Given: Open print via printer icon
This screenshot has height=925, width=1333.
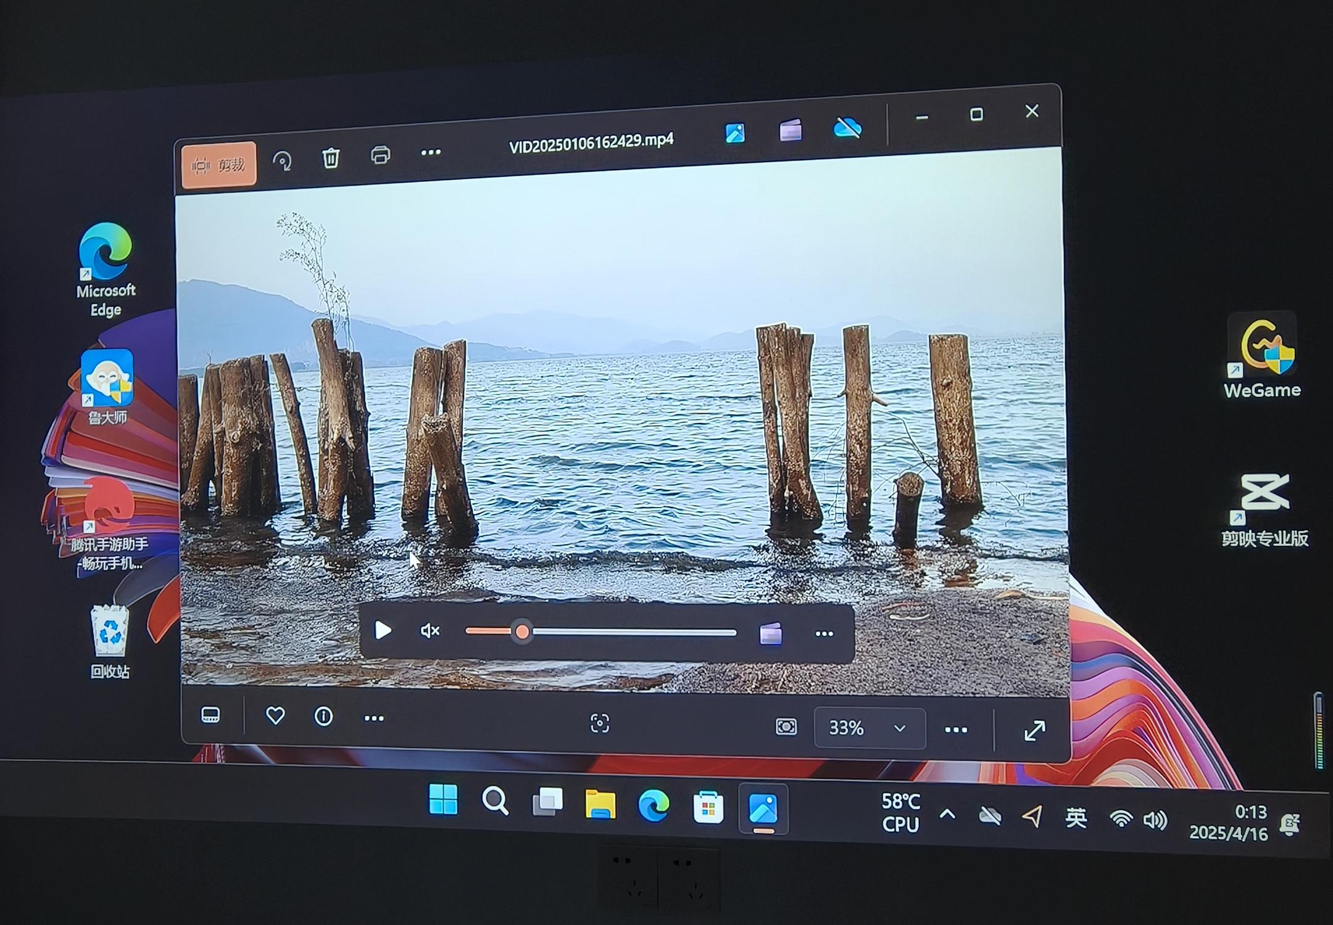Looking at the screenshot, I should [380, 155].
